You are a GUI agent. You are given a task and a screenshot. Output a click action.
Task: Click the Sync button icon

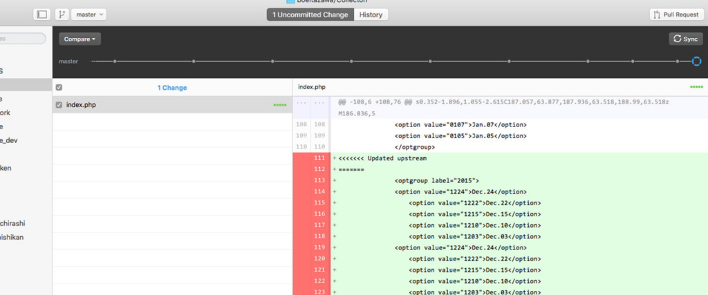click(678, 39)
